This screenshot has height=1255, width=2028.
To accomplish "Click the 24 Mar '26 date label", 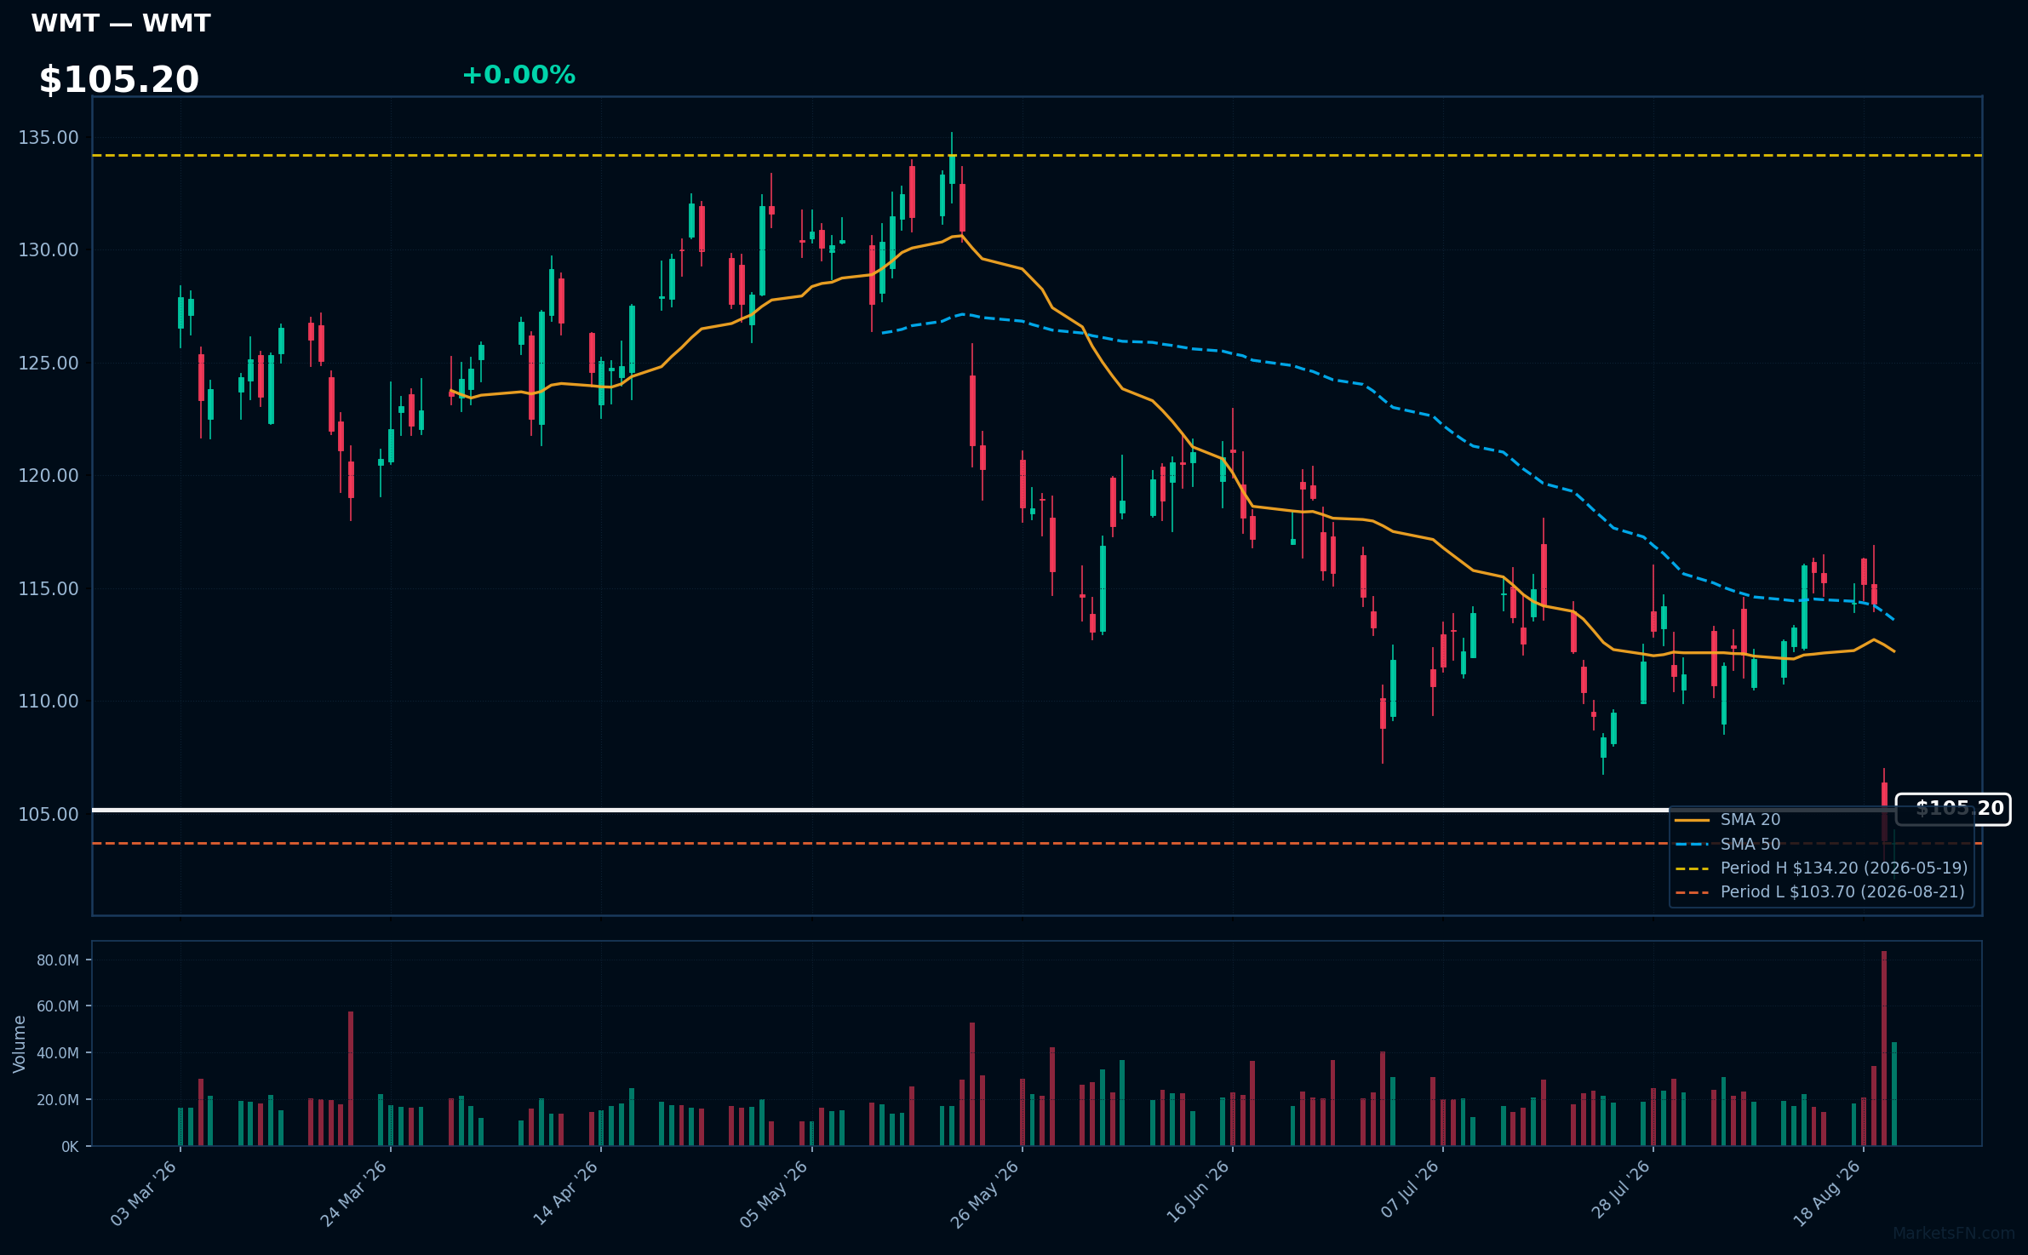I will (x=354, y=1193).
